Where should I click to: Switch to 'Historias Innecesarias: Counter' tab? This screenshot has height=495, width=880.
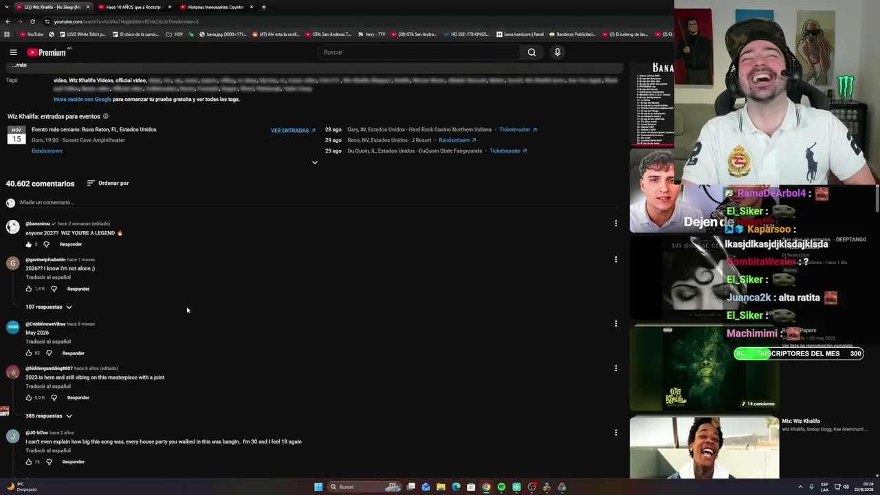click(216, 7)
